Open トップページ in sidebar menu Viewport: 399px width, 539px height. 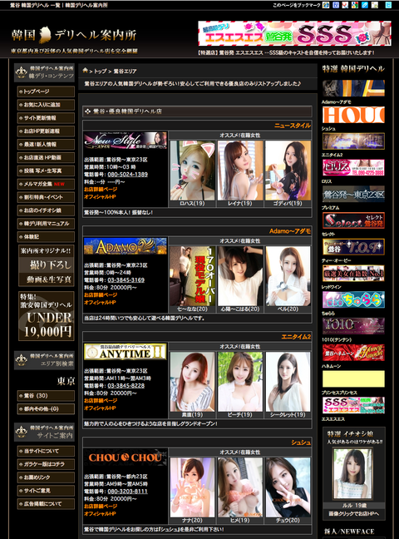[46, 91]
